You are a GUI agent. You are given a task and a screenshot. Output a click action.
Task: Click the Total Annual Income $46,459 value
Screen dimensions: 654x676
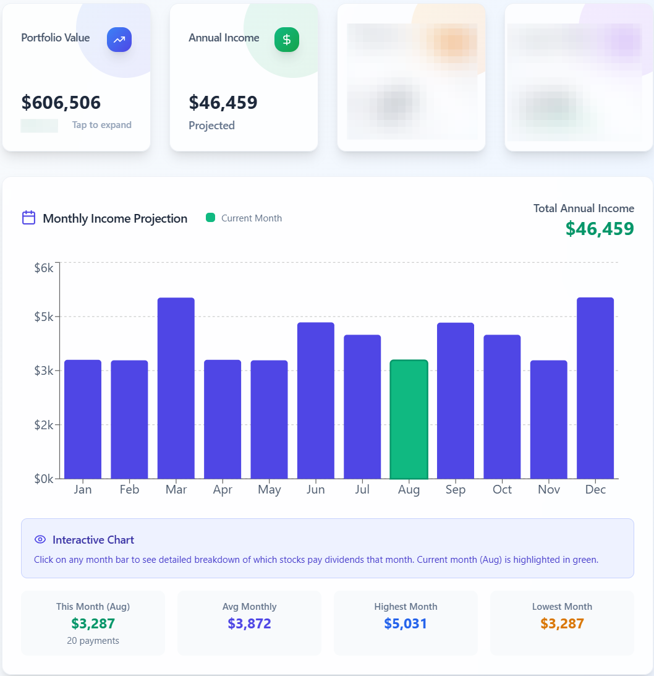600,228
